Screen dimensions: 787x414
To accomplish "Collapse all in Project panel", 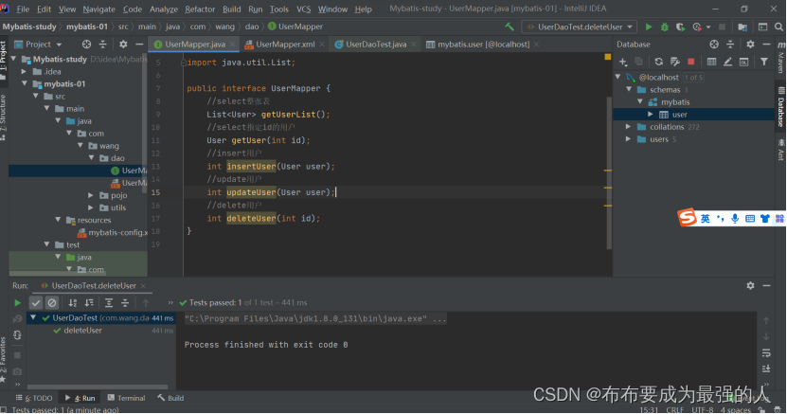I will [102, 45].
